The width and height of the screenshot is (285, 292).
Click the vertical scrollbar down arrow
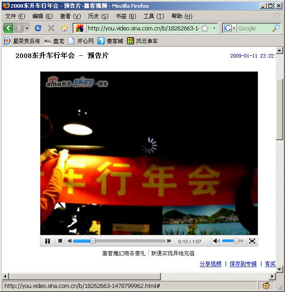tap(280, 269)
